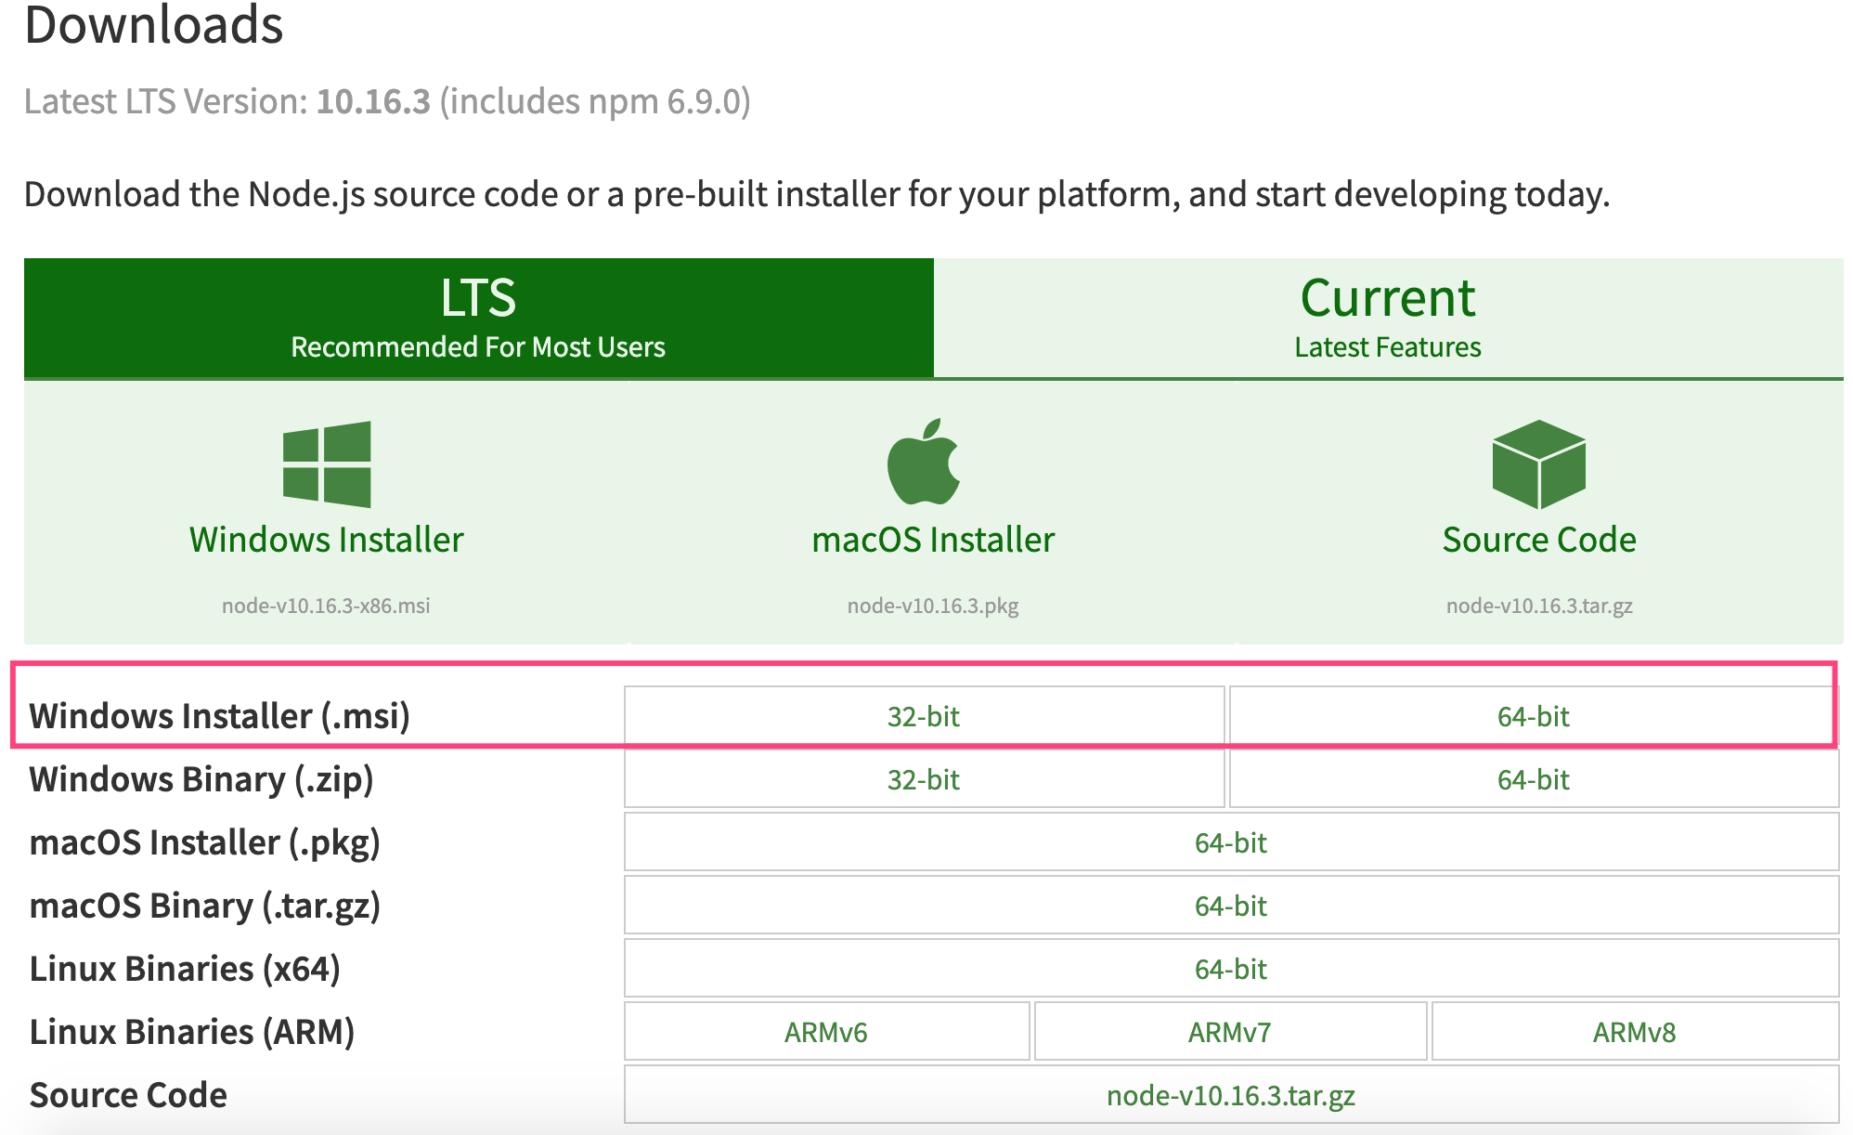The width and height of the screenshot is (1853, 1135).
Task: Download ARMv6 Linux binaries
Action: coord(826,1032)
